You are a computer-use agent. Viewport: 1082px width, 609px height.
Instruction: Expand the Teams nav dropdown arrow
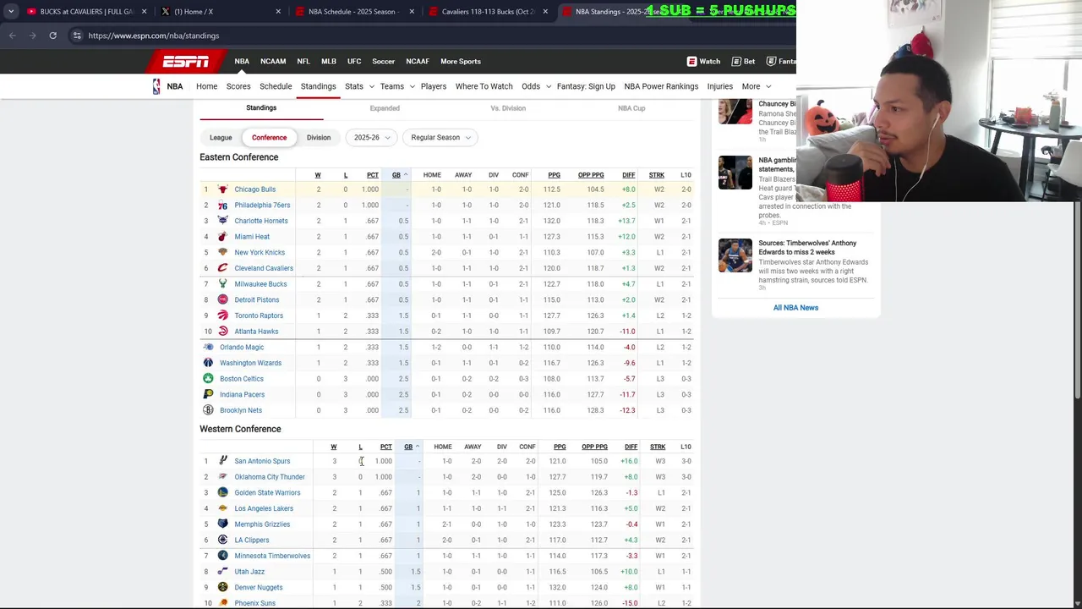(x=412, y=86)
